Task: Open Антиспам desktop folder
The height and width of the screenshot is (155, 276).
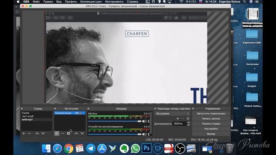Action: [252, 58]
